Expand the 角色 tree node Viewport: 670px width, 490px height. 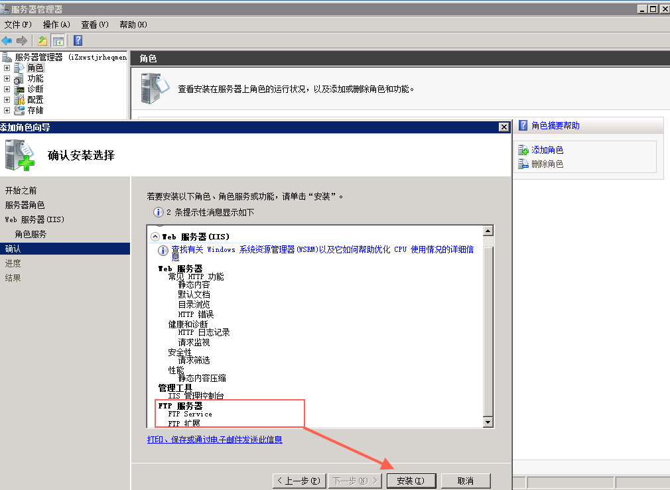pyautogui.click(x=7, y=68)
